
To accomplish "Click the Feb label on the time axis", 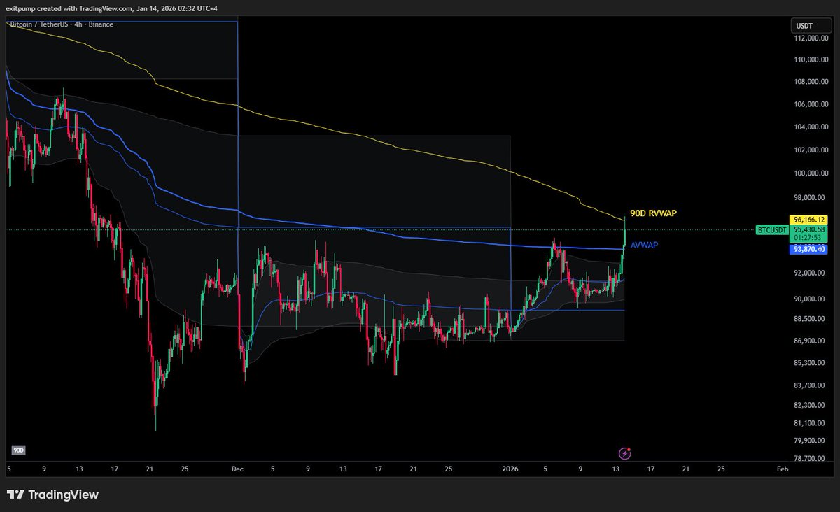I will tap(783, 470).
